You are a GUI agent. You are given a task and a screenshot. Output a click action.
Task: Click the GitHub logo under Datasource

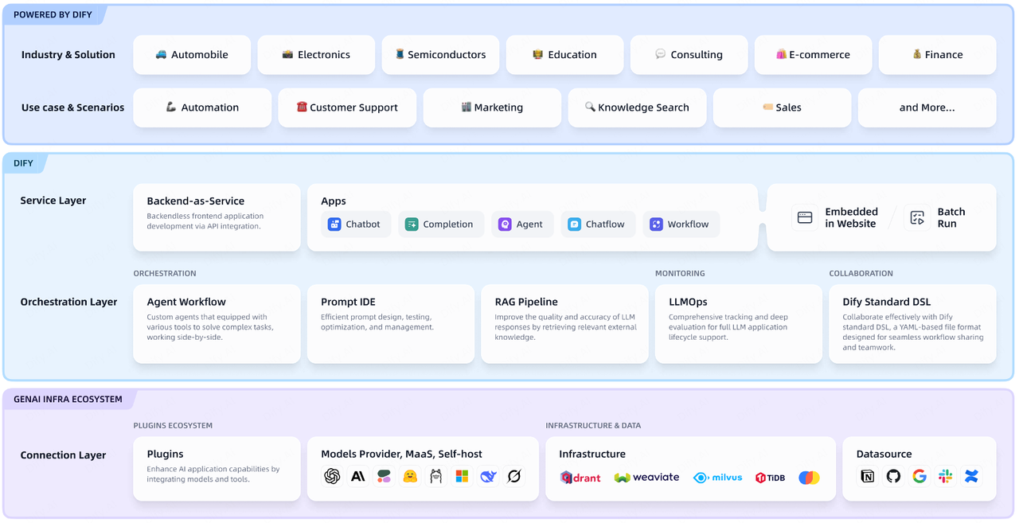tap(893, 476)
